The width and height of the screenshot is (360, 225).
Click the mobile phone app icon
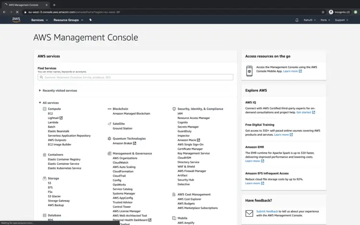point(249,71)
